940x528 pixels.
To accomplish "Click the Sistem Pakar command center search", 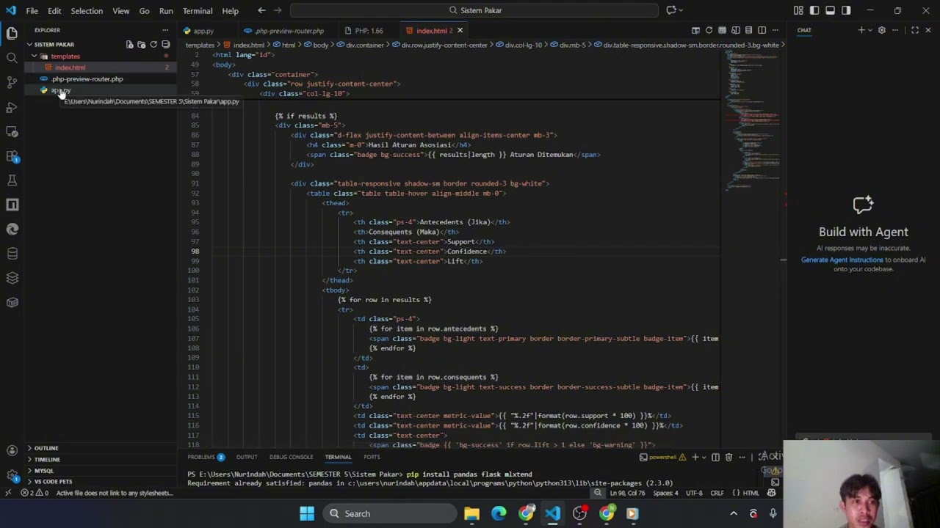I will point(474,10).
